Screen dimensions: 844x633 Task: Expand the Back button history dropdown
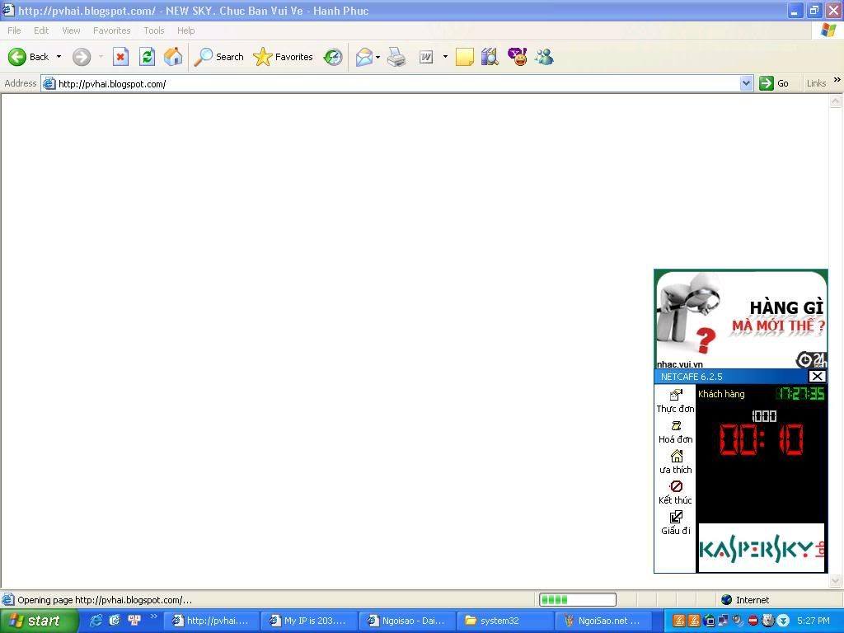[x=59, y=57]
